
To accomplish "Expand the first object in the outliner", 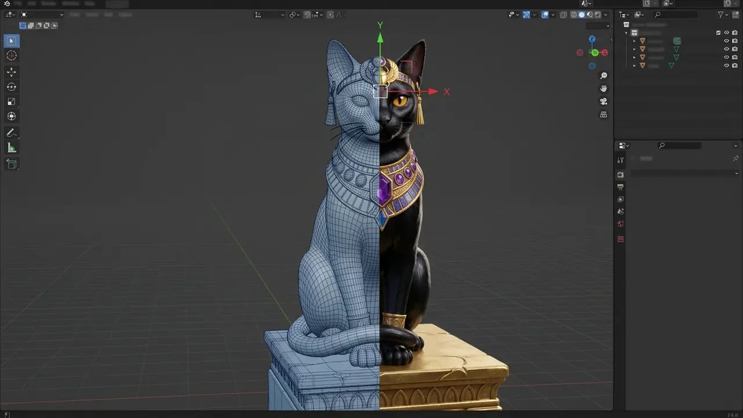I will 634,41.
